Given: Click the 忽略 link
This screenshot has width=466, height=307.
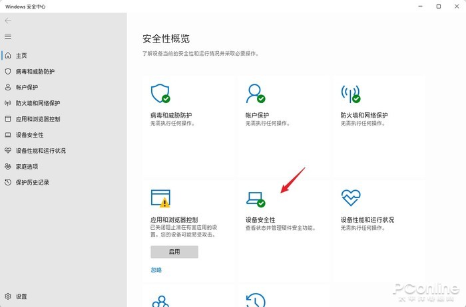Looking at the screenshot, I should 156,270.
